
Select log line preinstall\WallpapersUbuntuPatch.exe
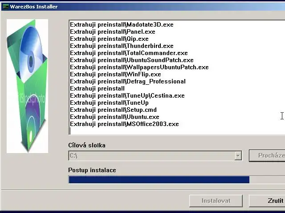139,67
